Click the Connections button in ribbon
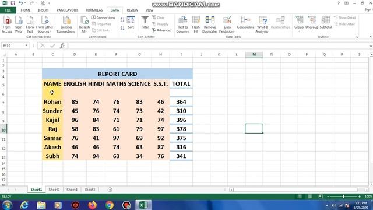This screenshot has height=210, width=373. pos(103,17)
